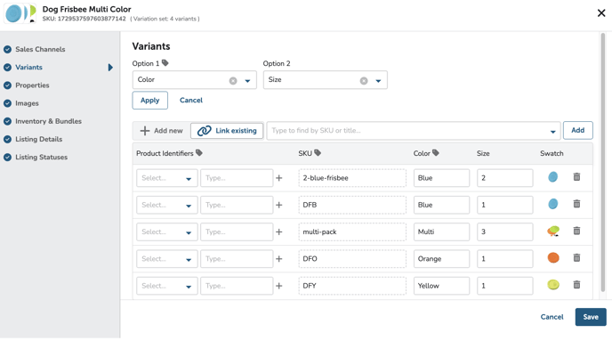This screenshot has height=349, width=612.
Task: Open identifier Select dropdown for DFB
Action: tap(166, 205)
